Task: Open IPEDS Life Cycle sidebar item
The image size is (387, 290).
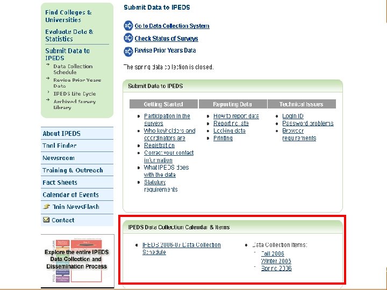Action: (75, 93)
